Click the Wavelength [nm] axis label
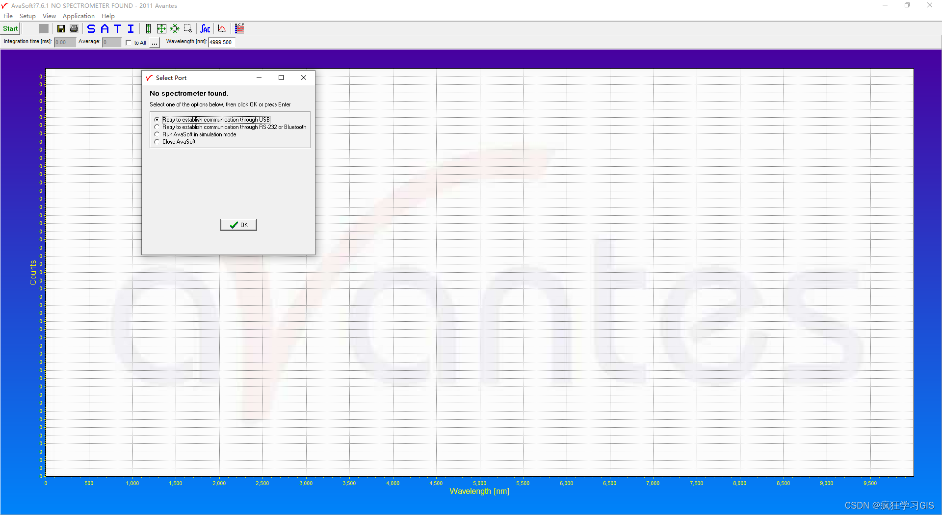942x515 pixels. click(479, 491)
